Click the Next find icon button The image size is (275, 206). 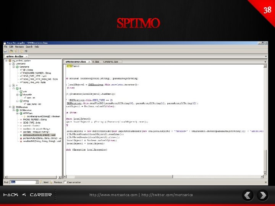pos(41,182)
